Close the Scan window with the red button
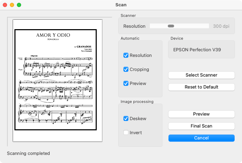242x163 pixels. 5,5
